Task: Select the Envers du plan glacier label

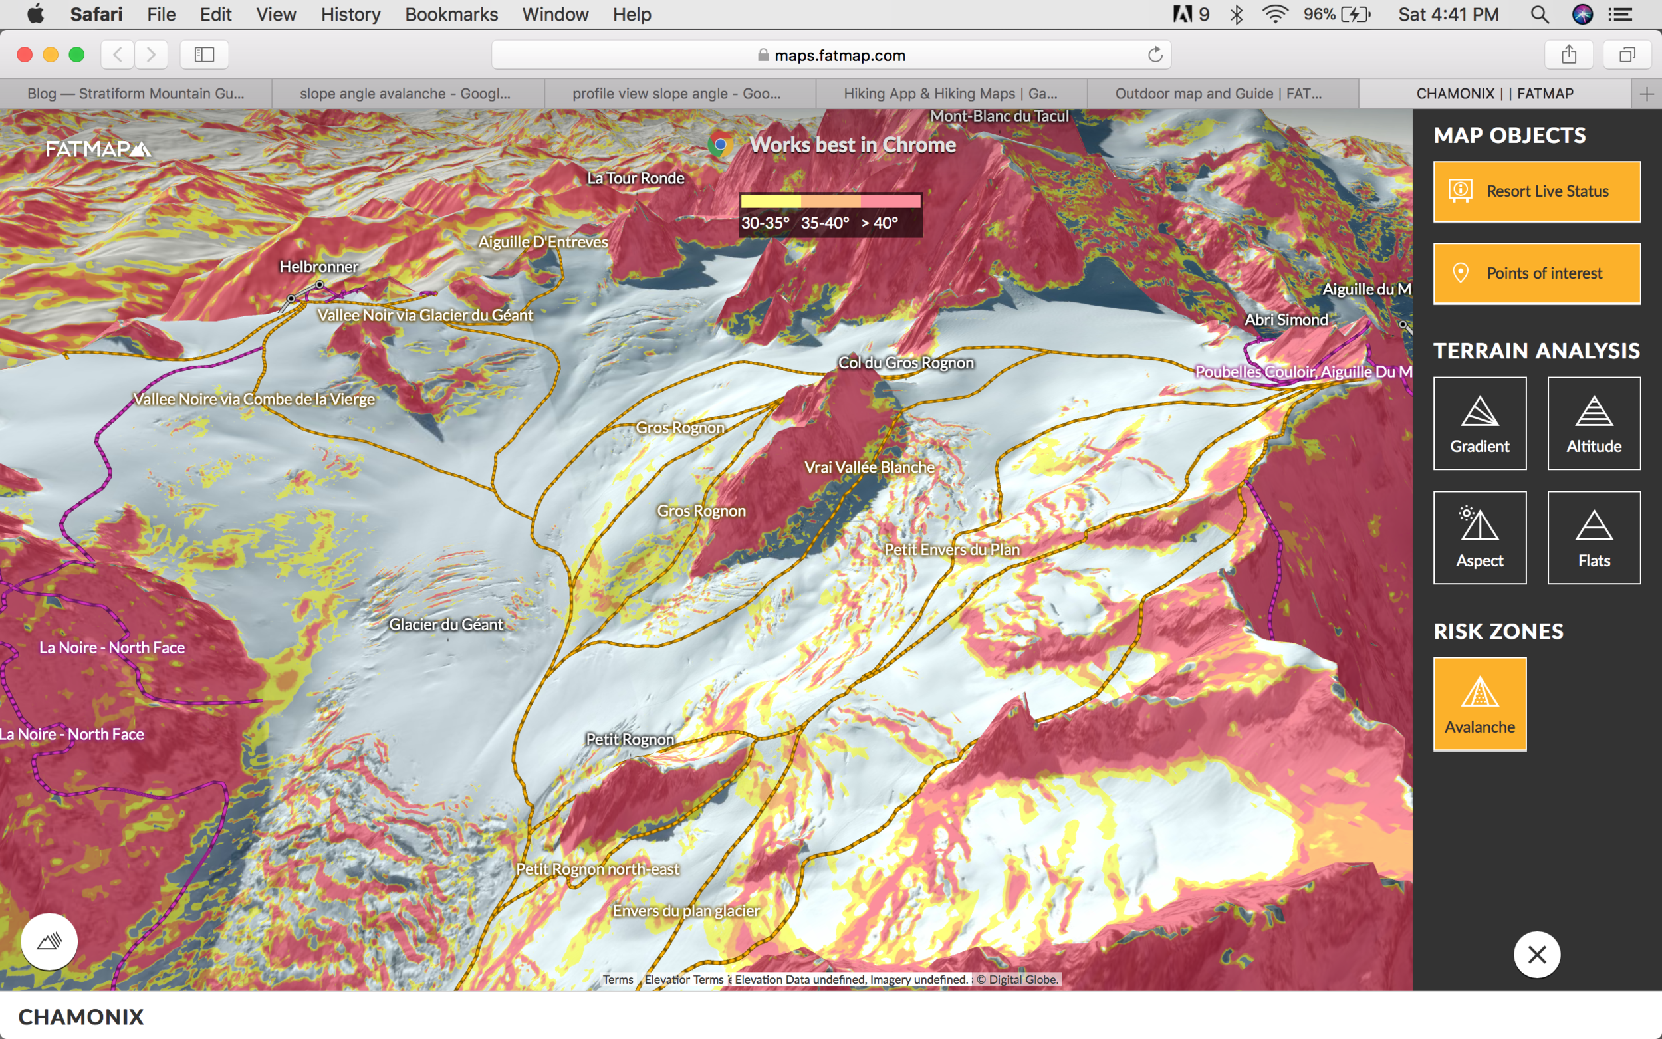Action: tap(685, 911)
